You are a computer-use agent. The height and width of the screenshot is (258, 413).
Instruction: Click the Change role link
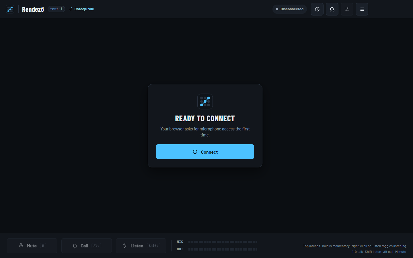coord(81,9)
